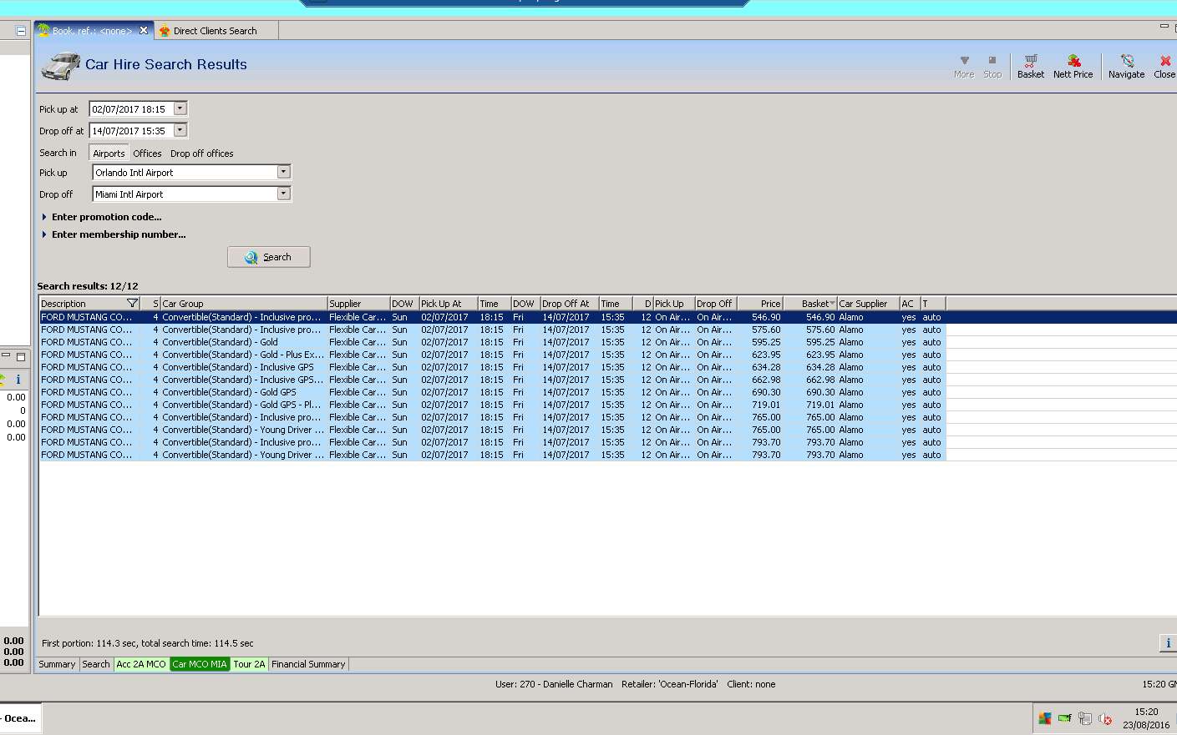Click the Navigate compass icon
The height and width of the screenshot is (735, 1177).
coord(1127,61)
